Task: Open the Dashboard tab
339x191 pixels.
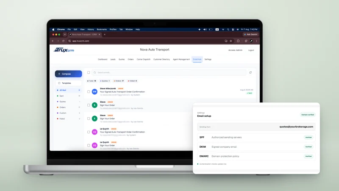Action: [x=103, y=59]
